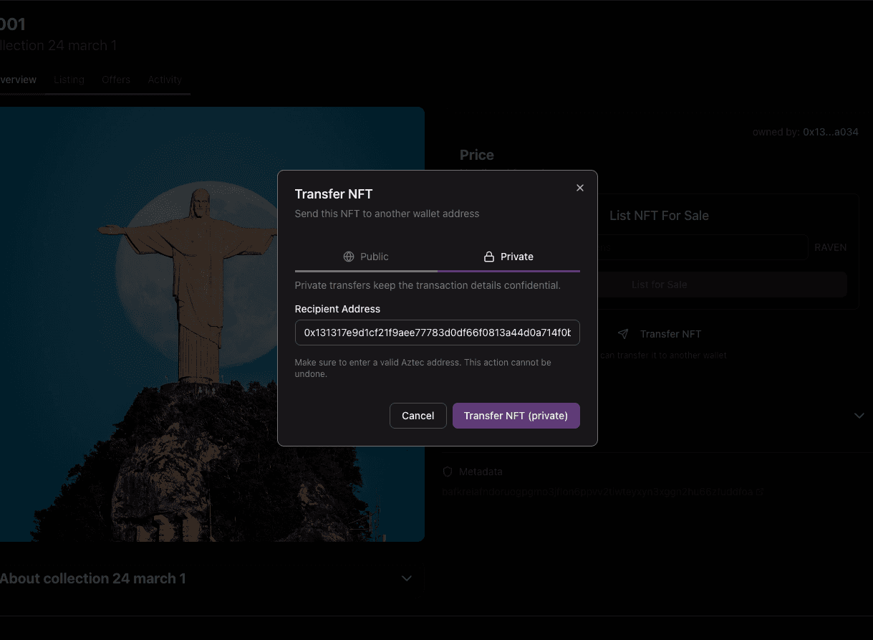
Task: Open the metadata hash link
Action: coord(603,492)
